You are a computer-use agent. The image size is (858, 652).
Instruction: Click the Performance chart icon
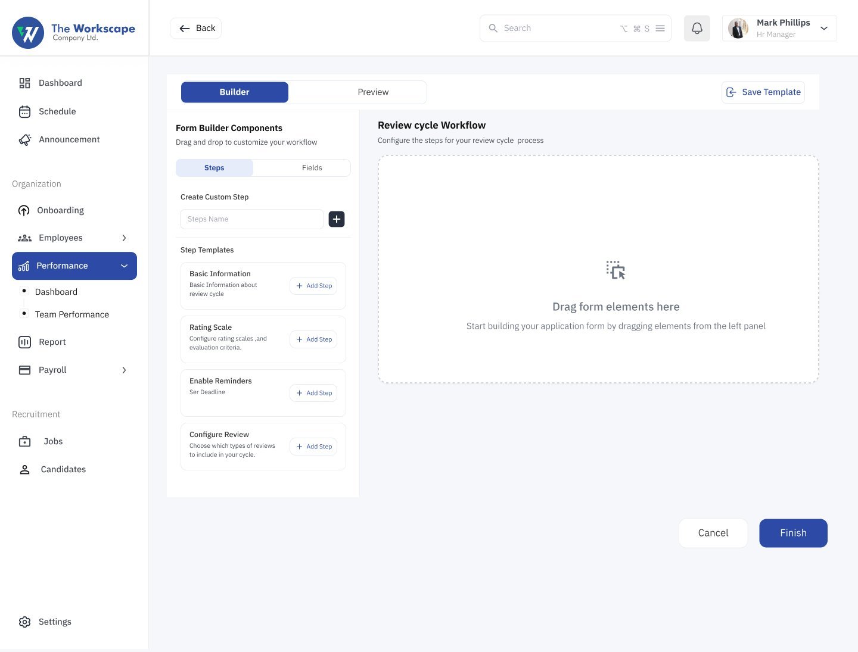(x=24, y=266)
